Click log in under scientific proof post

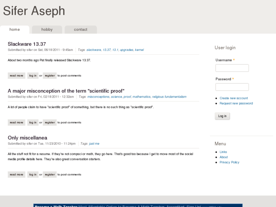pyautogui.click(x=33, y=122)
